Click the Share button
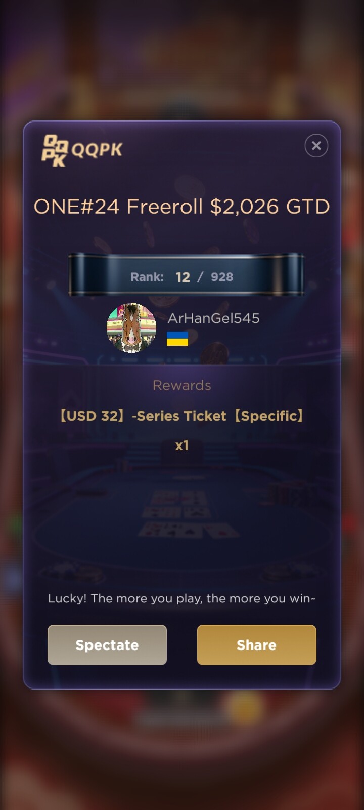Viewport: 364px width, 810px height. (257, 645)
